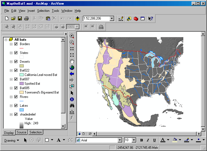Screen dimensions: 207x151
Task: Uncheck the States layer checkbox
Action: click(x=16, y=53)
